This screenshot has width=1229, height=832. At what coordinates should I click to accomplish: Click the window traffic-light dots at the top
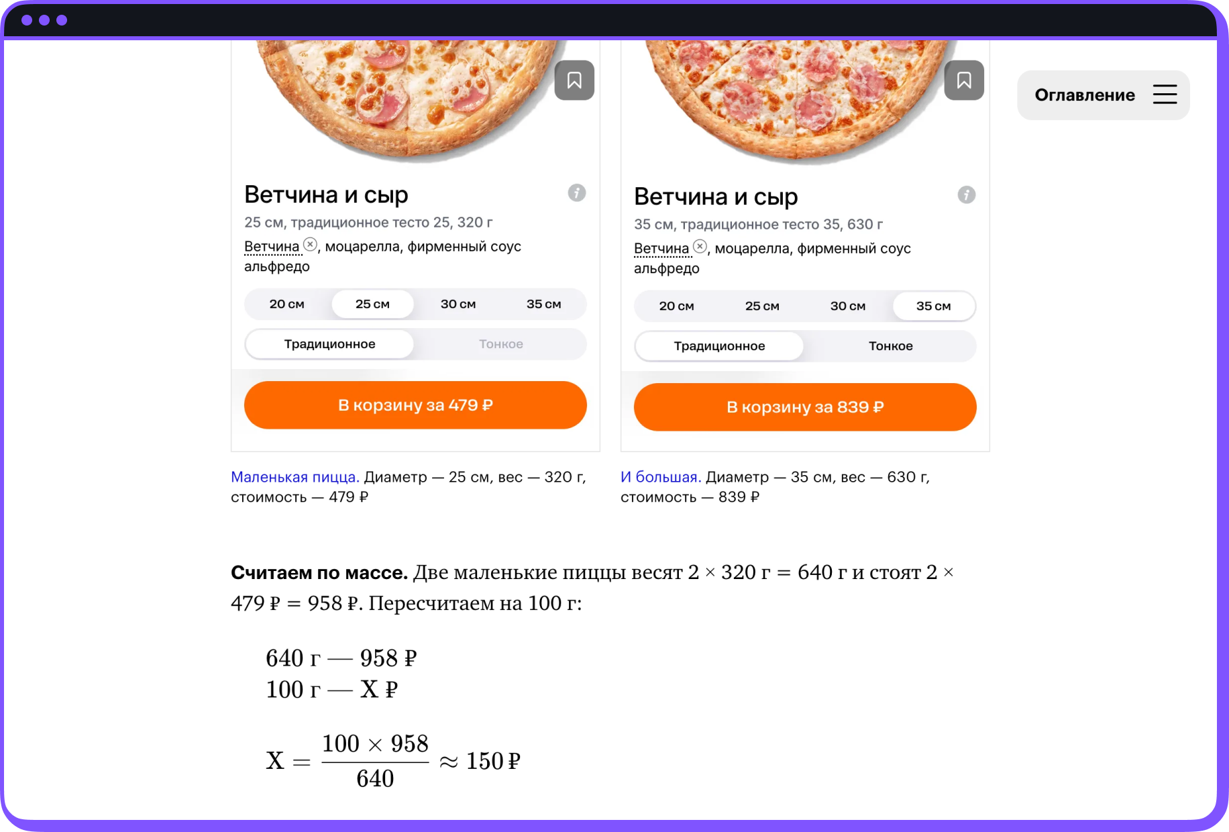pyautogui.click(x=44, y=19)
